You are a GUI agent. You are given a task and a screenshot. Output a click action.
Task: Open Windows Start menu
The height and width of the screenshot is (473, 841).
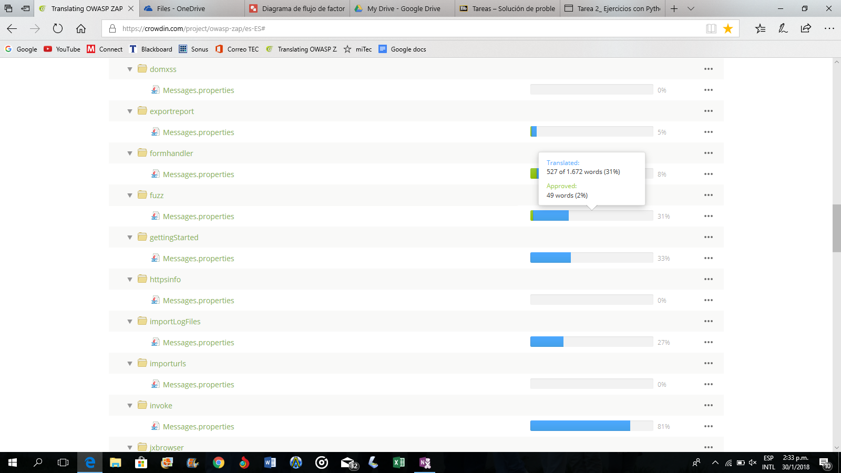coord(13,462)
